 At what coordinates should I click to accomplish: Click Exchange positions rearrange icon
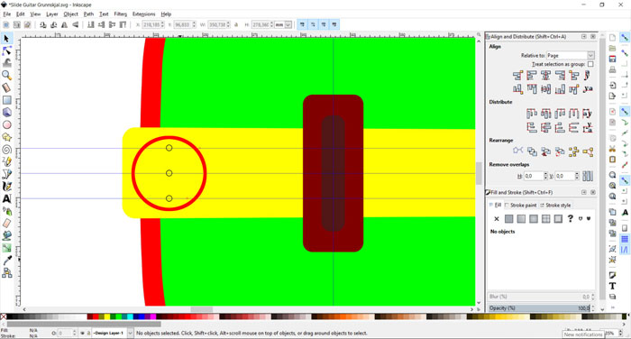[x=532, y=151]
